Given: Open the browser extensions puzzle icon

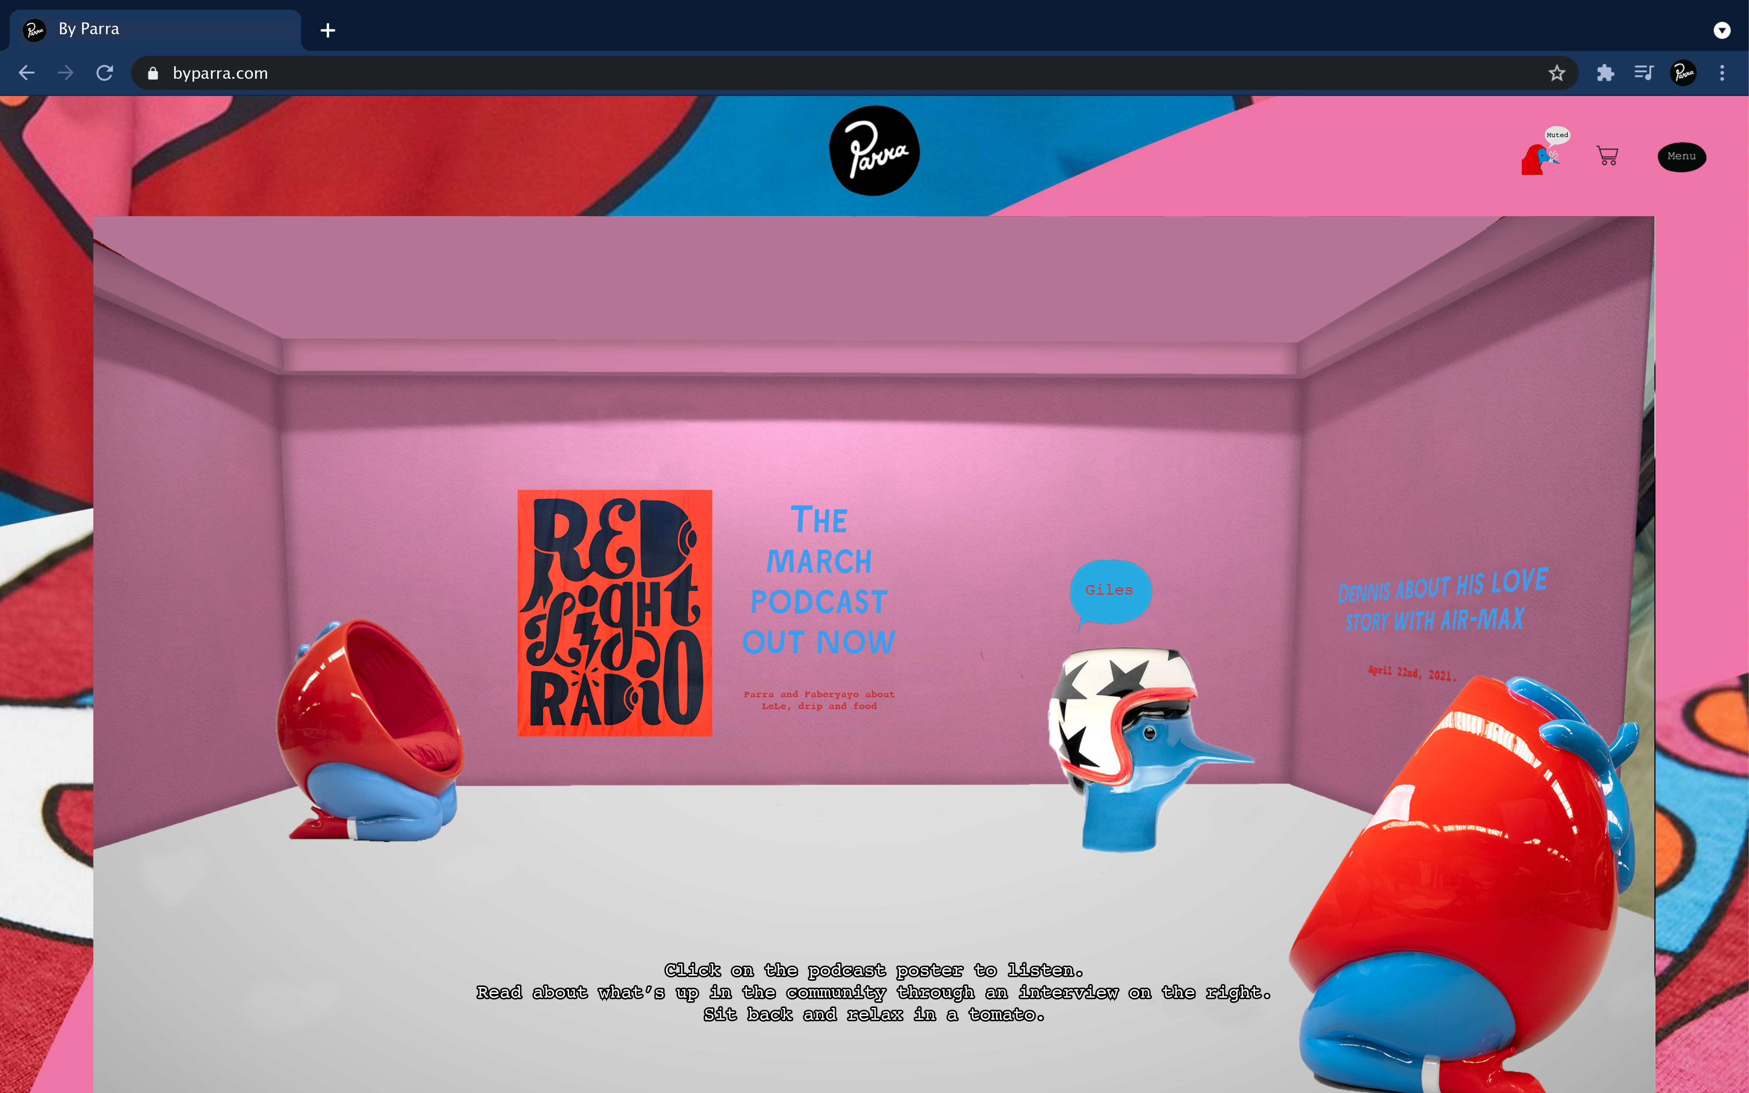Looking at the screenshot, I should [x=1605, y=73].
